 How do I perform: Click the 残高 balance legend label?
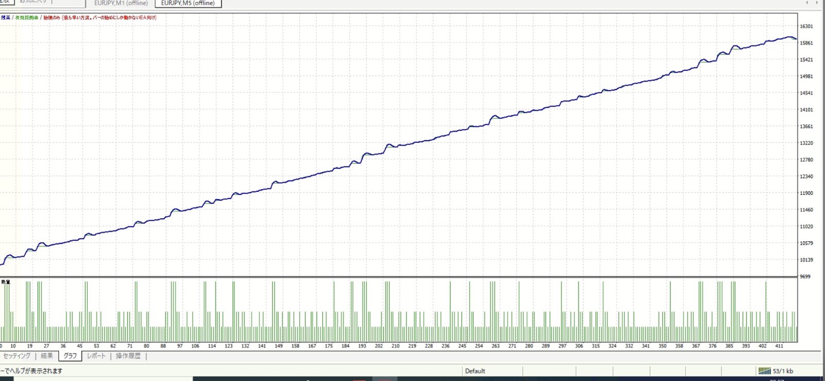[6, 18]
